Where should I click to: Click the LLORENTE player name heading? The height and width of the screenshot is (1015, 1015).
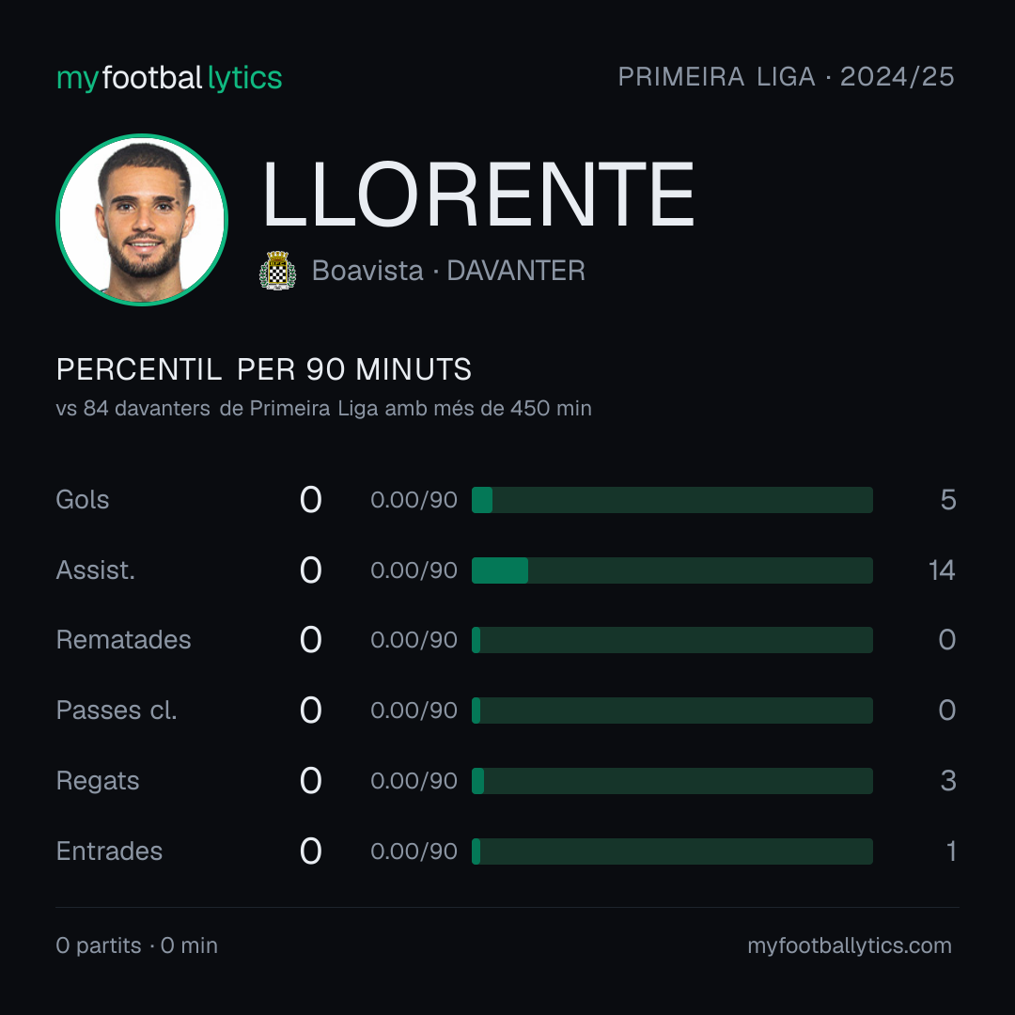(x=478, y=195)
